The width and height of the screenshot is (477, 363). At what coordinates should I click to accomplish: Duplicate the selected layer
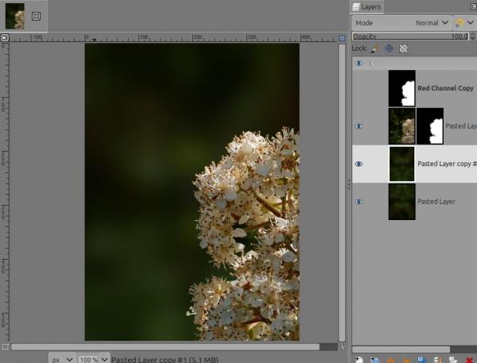pos(421,360)
